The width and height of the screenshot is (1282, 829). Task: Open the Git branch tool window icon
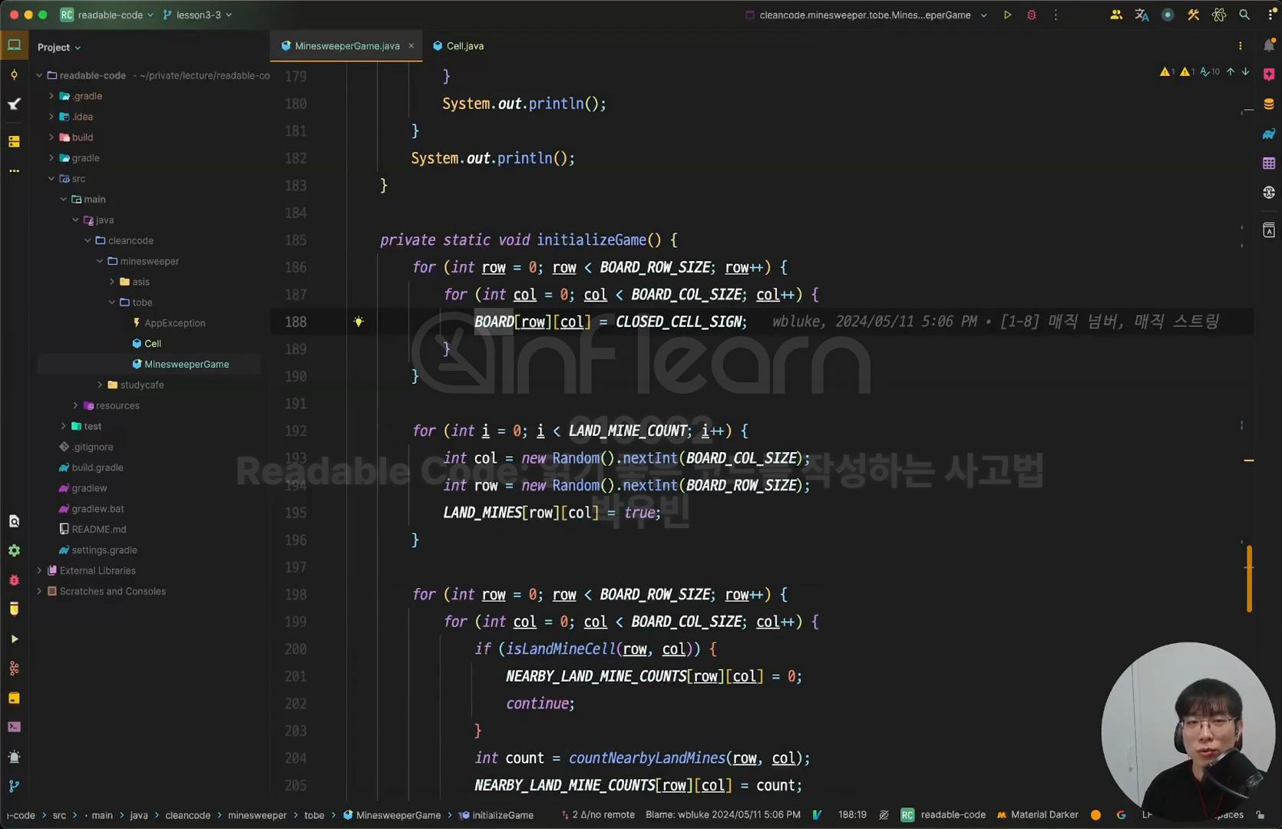coord(14,786)
